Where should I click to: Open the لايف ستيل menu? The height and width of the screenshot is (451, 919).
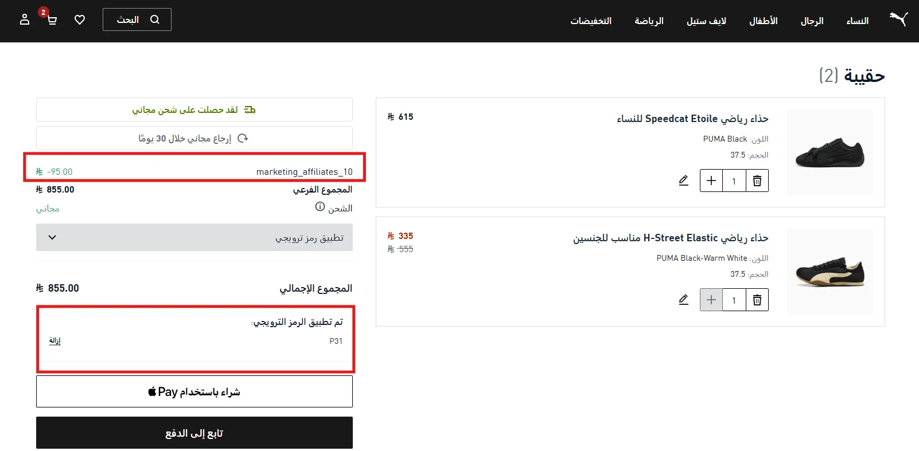tap(706, 21)
